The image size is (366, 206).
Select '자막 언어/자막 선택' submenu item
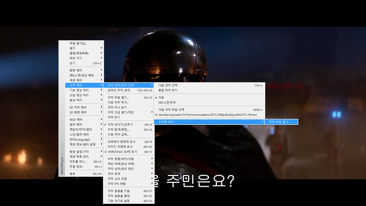129,85
